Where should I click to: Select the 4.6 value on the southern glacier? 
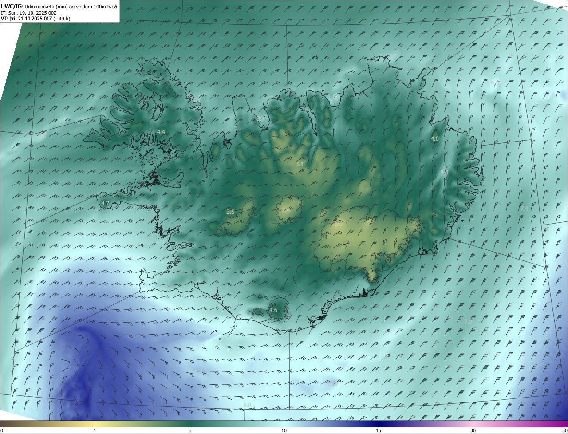click(273, 310)
